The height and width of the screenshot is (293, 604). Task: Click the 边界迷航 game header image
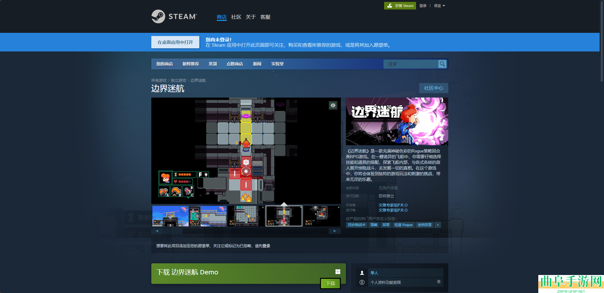[x=397, y=121]
